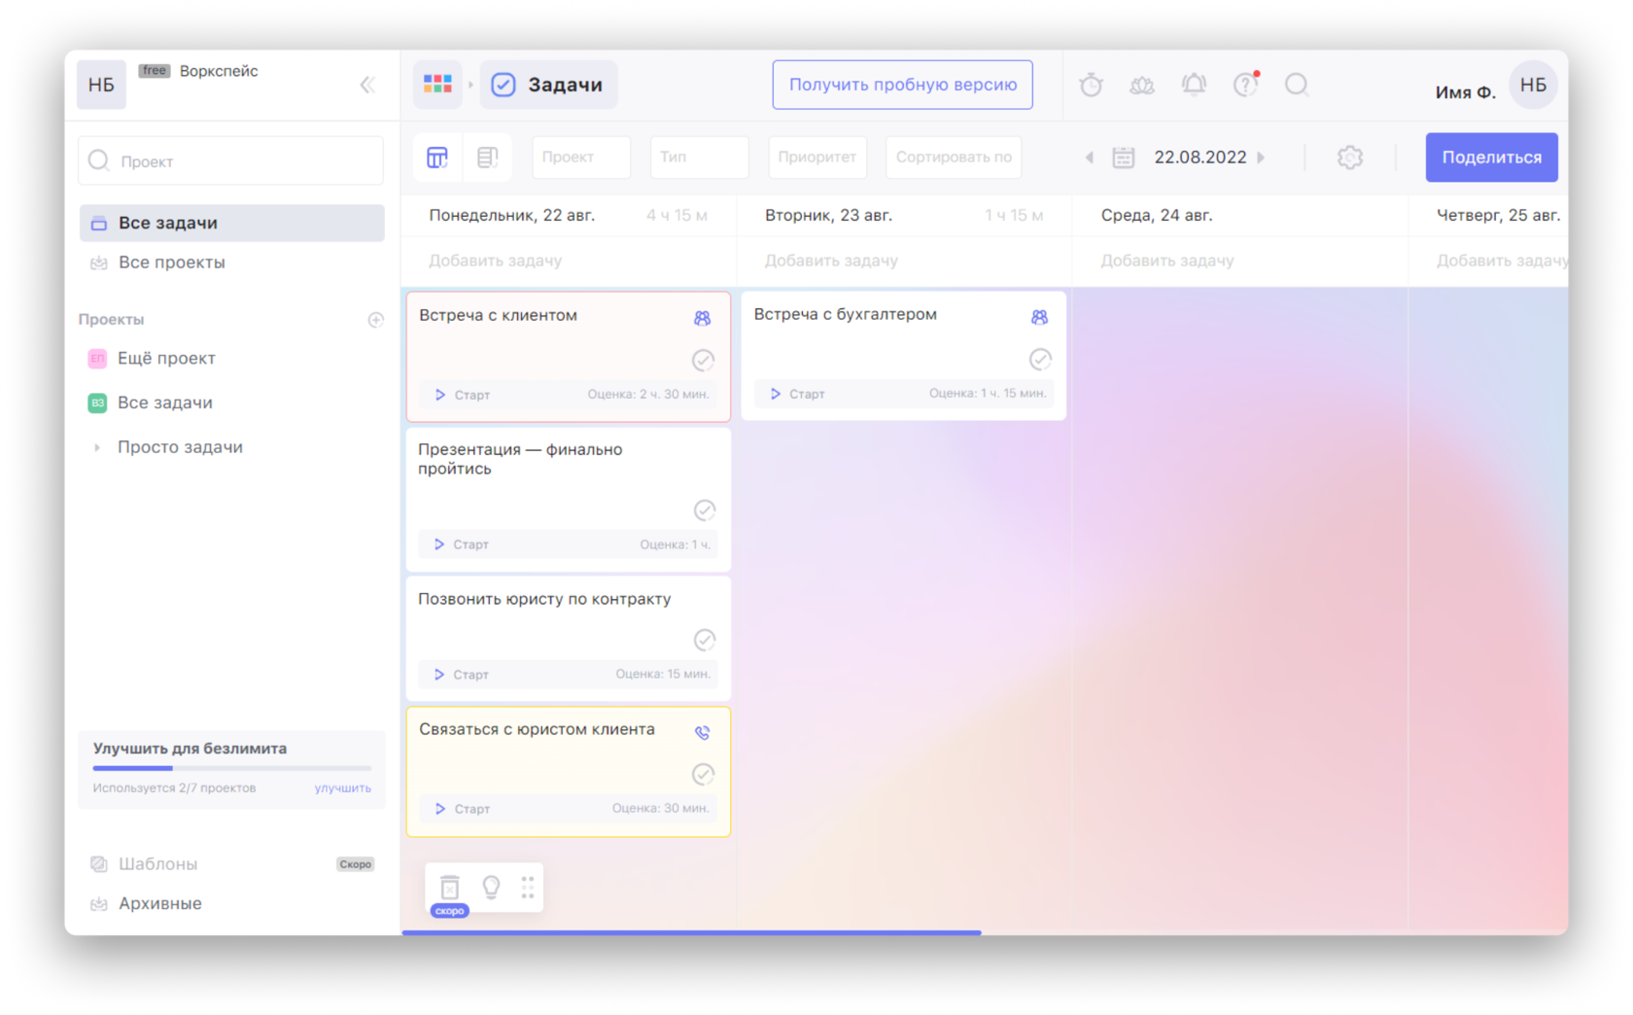
Task: Open the Проект filter dropdown
Action: pos(581,157)
